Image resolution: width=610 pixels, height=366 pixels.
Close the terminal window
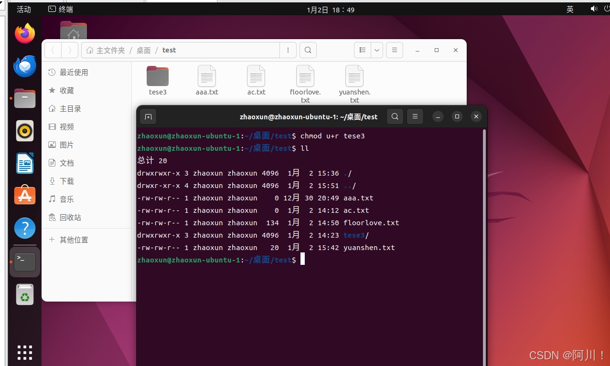click(476, 116)
